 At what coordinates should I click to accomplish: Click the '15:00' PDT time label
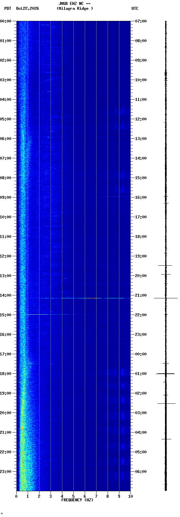(x=6, y=315)
